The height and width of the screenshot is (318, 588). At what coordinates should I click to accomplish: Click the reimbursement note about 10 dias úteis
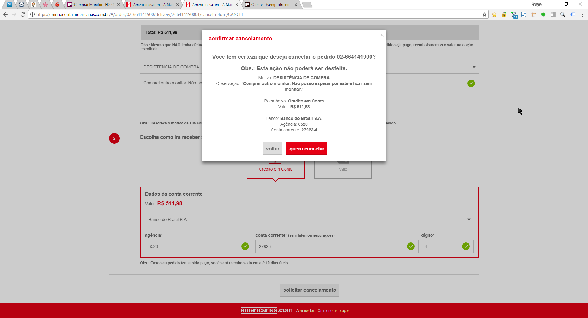tap(214, 263)
